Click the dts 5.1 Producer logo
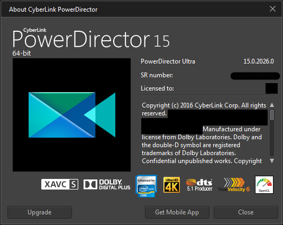 [x=199, y=185]
